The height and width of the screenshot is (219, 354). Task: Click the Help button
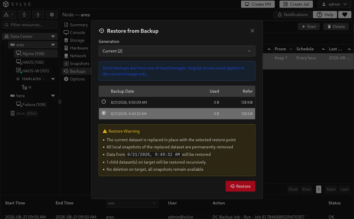click(x=325, y=15)
